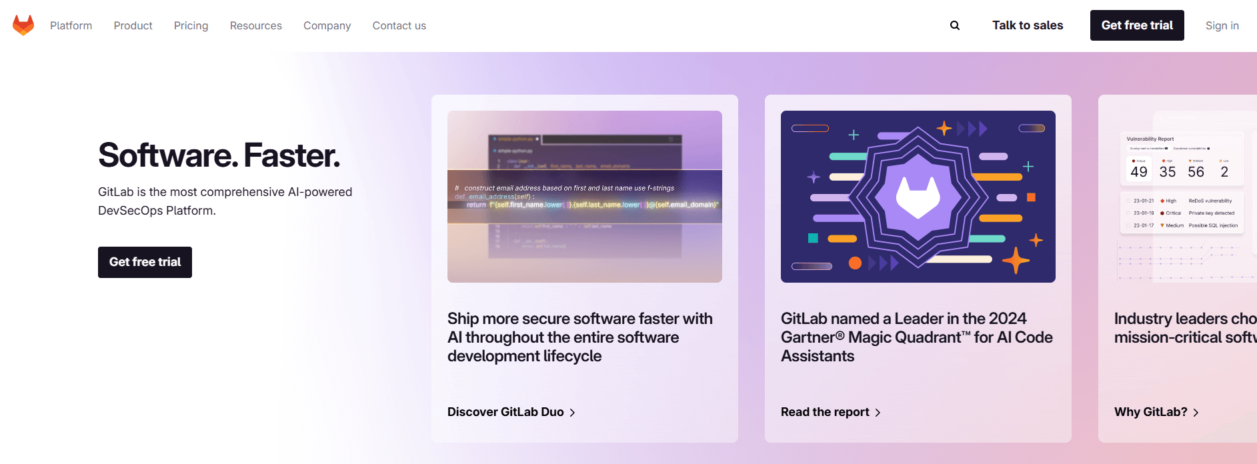This screenshot has width=1257, height=464.
Task: Select Contact us in the navigation bar
Action: 399,25
